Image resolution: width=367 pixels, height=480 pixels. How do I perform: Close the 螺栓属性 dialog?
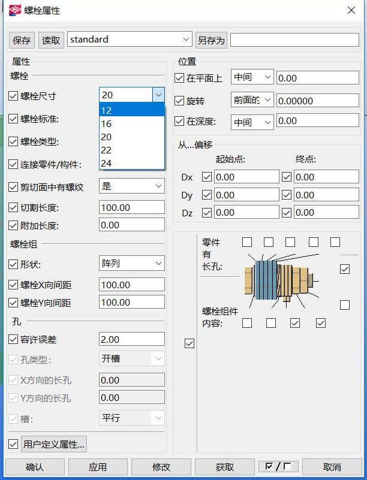coord(351,10)
